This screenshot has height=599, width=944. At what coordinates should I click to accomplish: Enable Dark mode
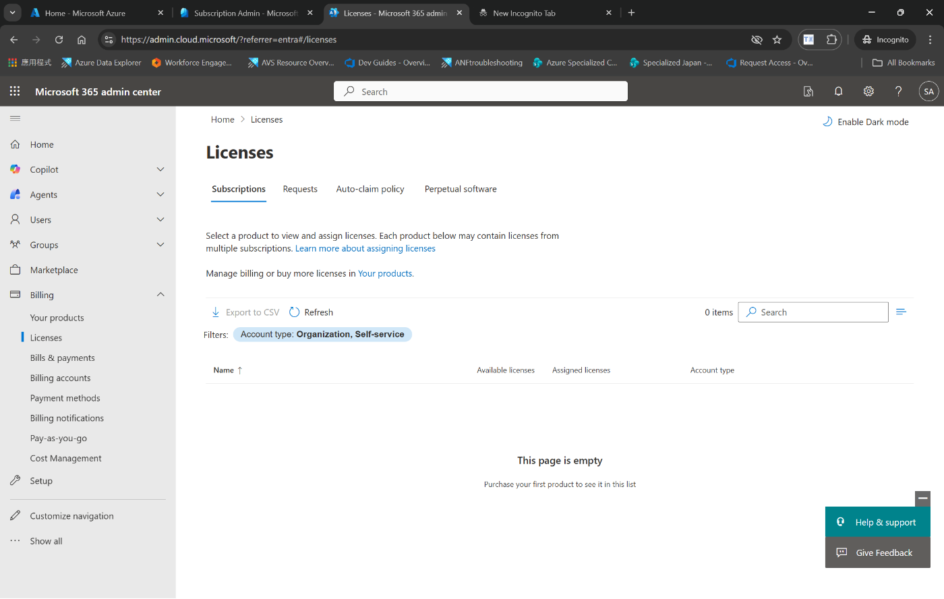(x=866, y=121)
